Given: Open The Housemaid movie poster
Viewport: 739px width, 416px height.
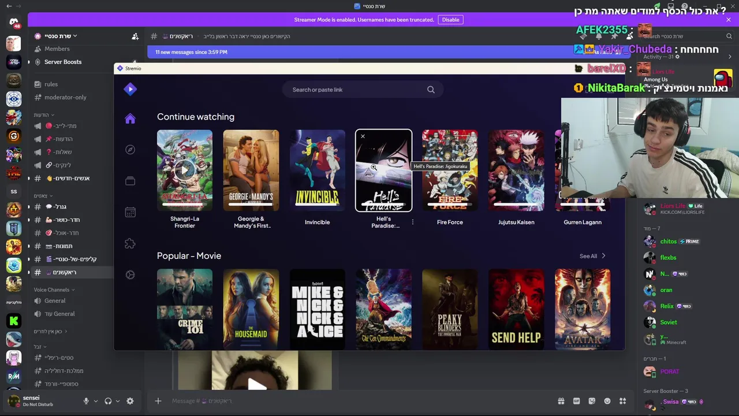Looking at the screenshot, I should [251, 309].
